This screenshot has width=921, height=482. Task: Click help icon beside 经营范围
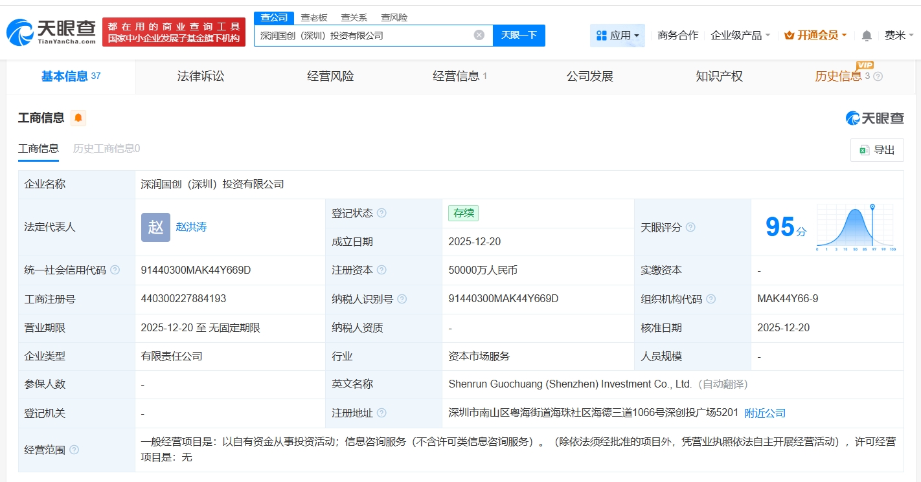74,450
